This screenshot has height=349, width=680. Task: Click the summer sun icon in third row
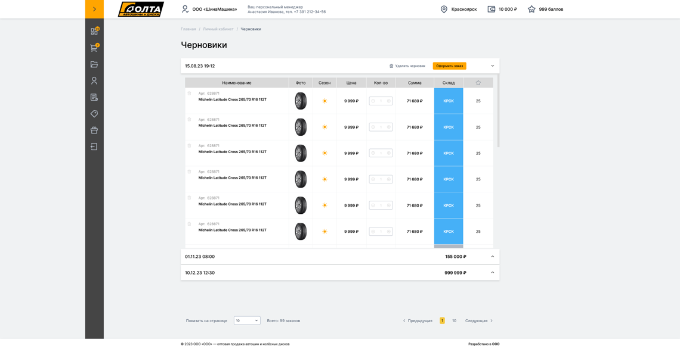point(324,153)
